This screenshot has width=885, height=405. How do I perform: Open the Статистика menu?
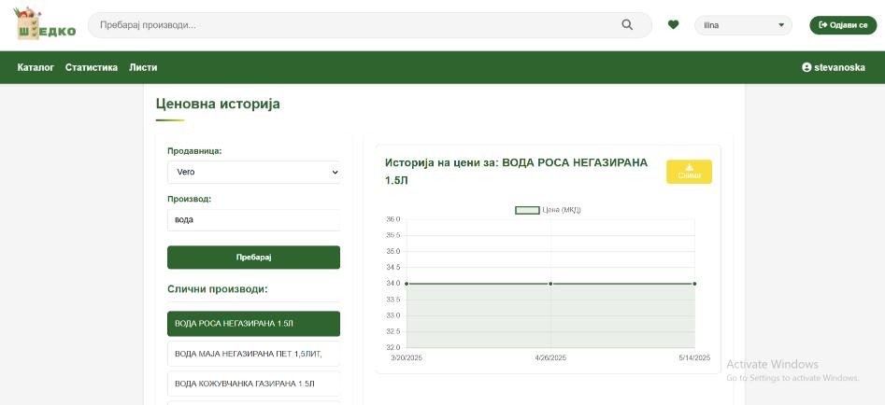[x=92, y=67]
